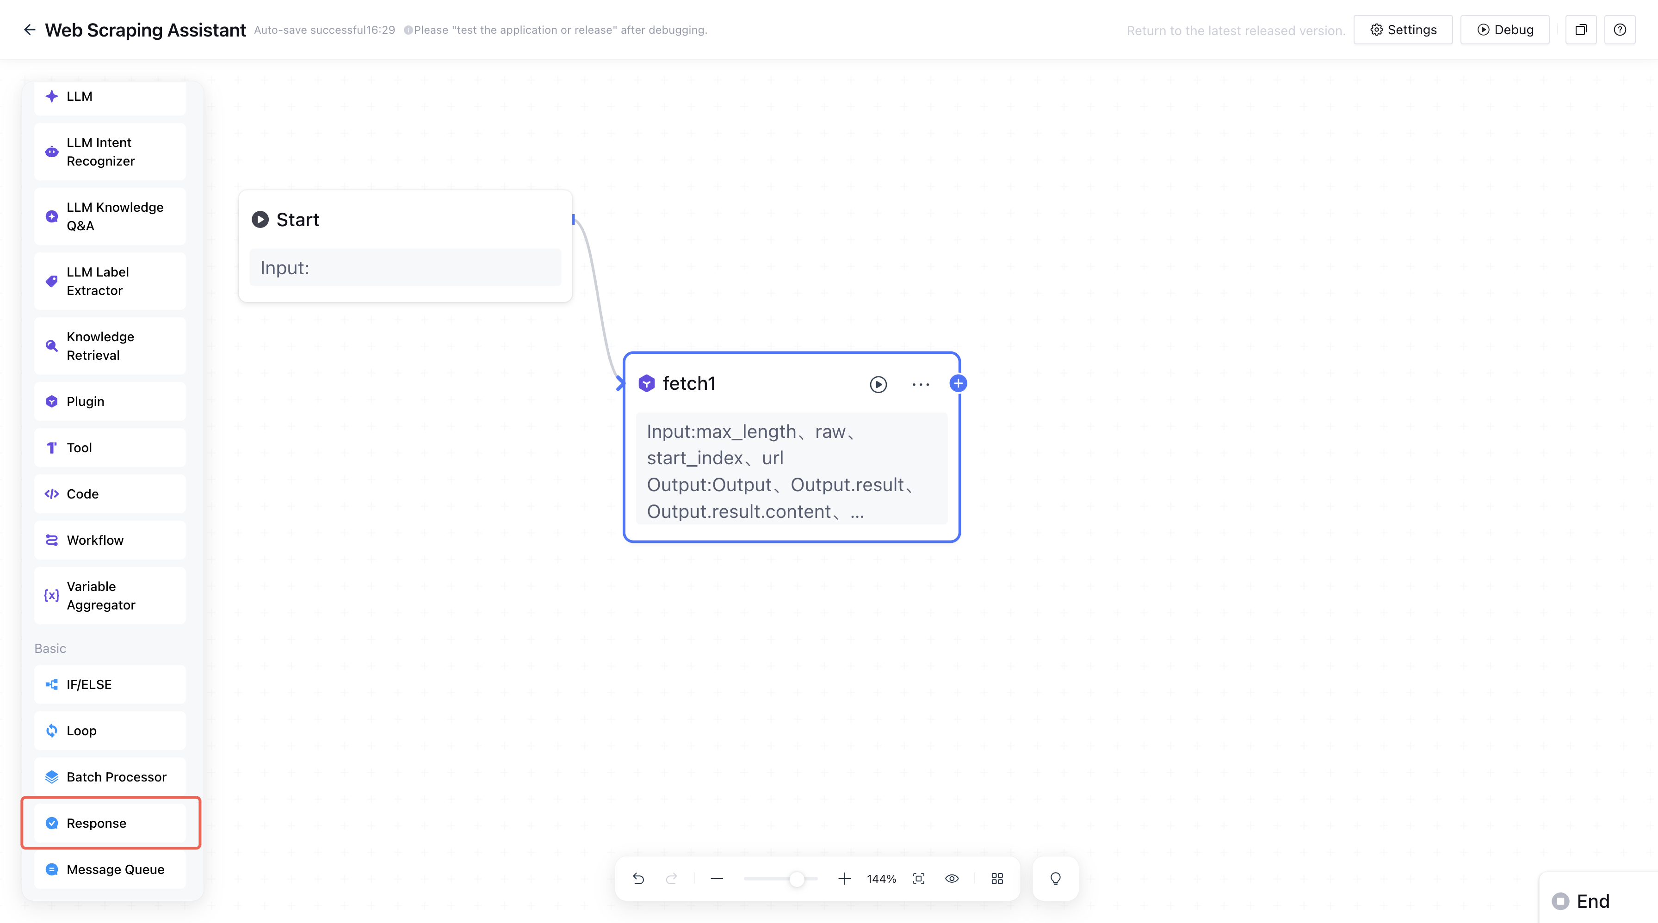
Task: Click the blue plus connector on fetch1
Action: coord(958,383)
